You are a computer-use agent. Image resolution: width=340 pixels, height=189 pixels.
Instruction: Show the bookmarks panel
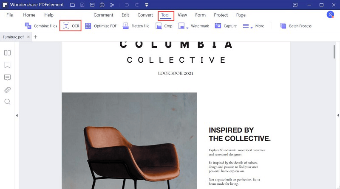click(x=7, y=65)
